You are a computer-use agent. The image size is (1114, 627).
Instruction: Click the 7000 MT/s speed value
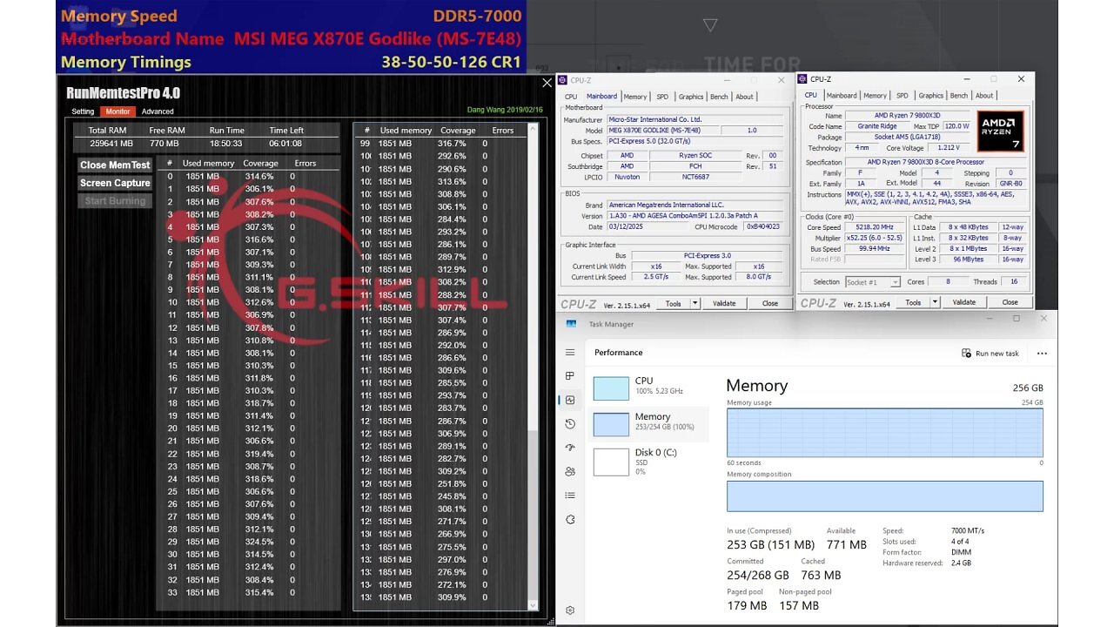tap(968, 530)
